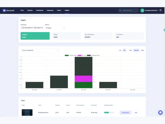Switch chart to Line view
This screenshot has height=124, width=165.
pos(120,50)
